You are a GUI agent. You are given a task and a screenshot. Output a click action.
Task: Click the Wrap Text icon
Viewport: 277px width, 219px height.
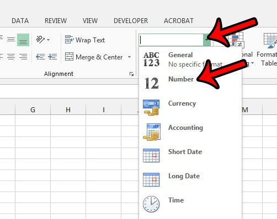click(x=69, y=40)
